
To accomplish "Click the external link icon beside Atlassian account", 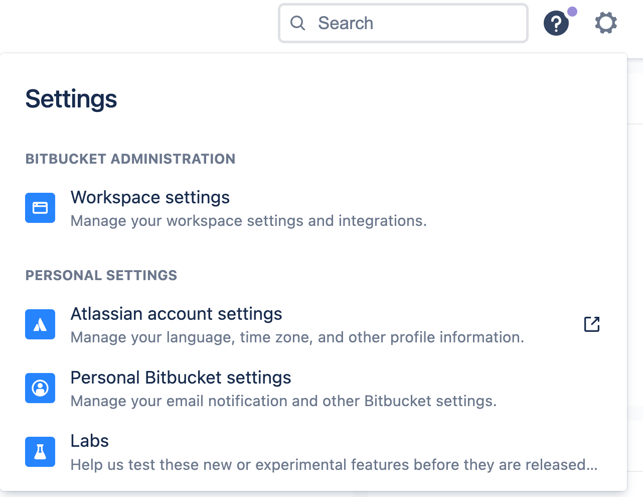I will click(x=592, y=324).
